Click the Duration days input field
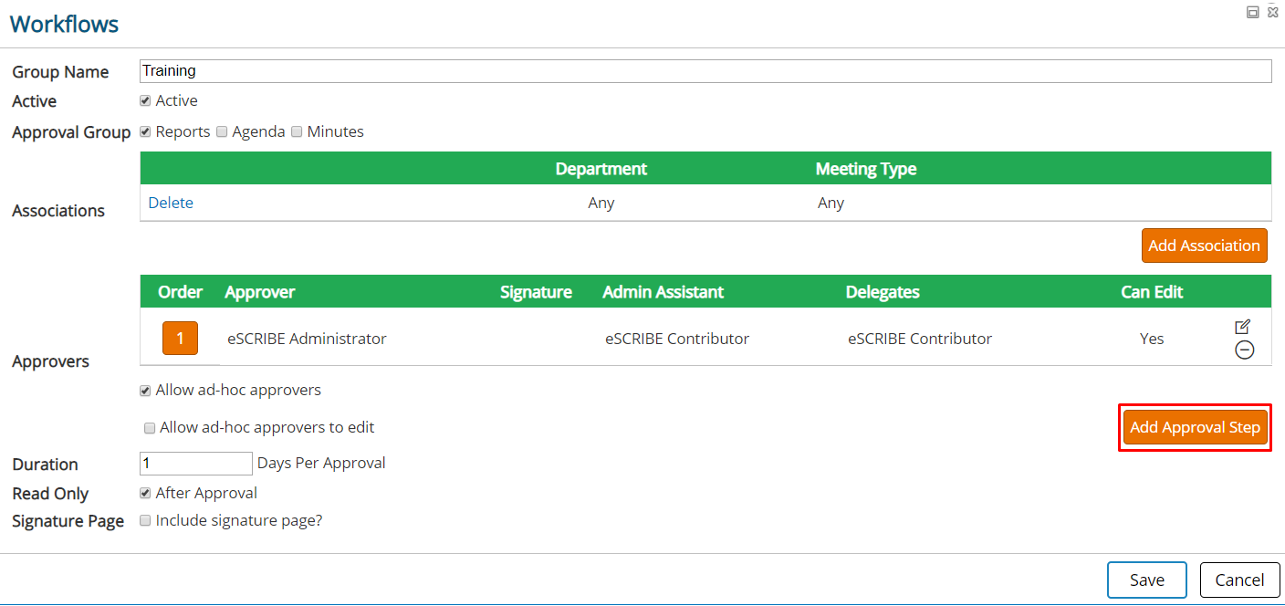 pyautogui.click(x=196, y=464)
